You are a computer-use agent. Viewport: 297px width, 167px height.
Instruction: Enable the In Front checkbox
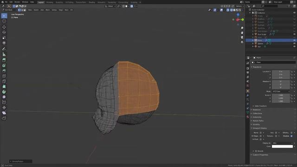261,139
